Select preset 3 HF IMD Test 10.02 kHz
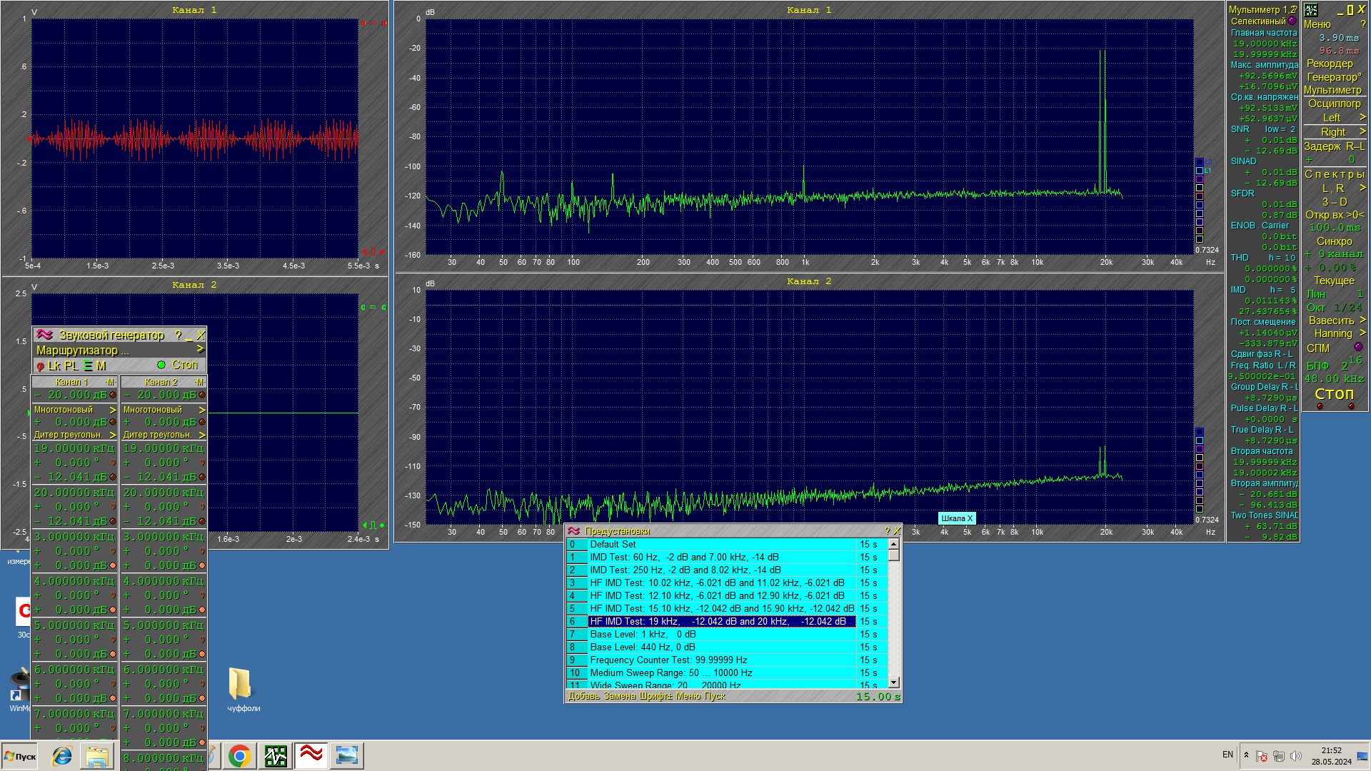The width and height of the screenshot is (1371, 771). (721, 583)
